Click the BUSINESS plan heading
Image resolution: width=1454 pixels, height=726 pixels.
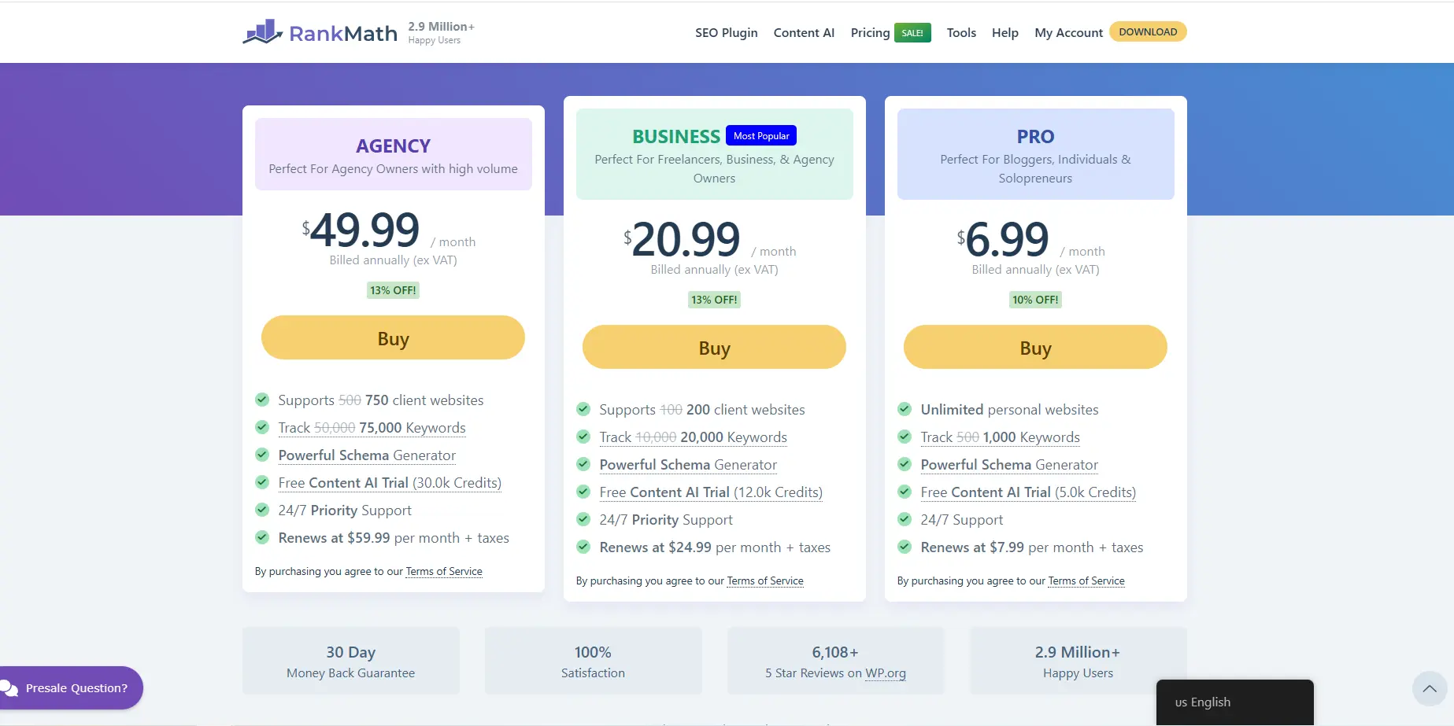[676, 137]
